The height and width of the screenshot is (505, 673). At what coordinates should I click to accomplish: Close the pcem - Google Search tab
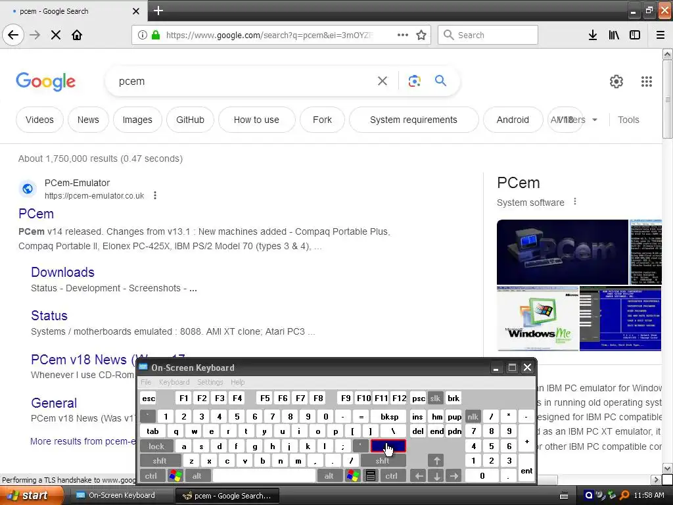point(135,11)
